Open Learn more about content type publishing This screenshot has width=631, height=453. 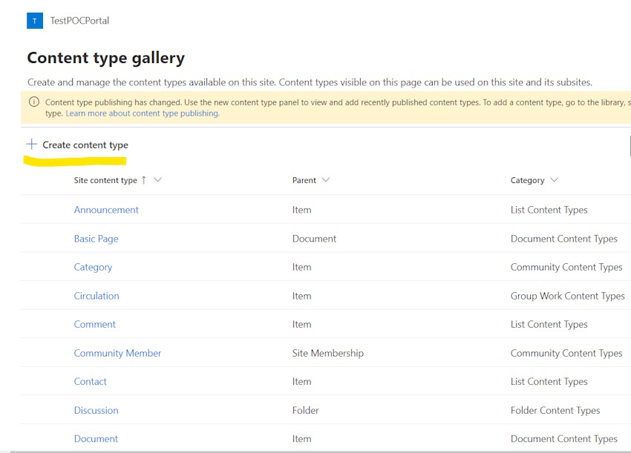point(143,113)
